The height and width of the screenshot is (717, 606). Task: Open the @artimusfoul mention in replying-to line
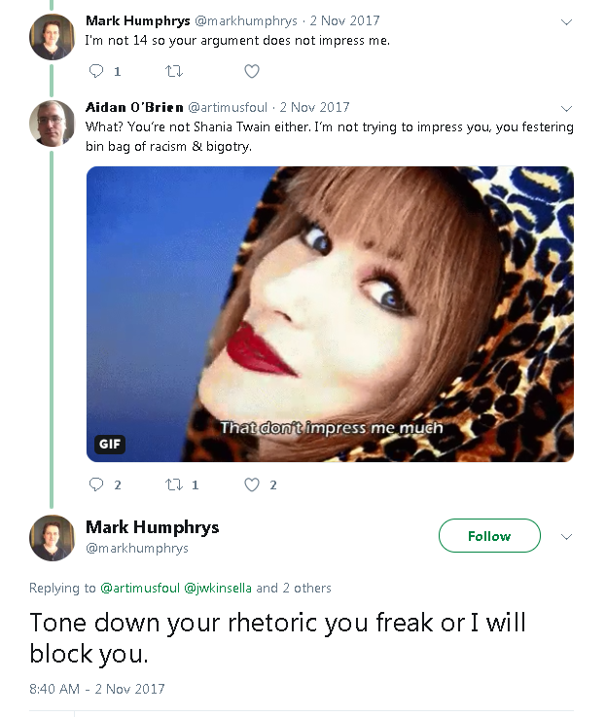(140, 588)
